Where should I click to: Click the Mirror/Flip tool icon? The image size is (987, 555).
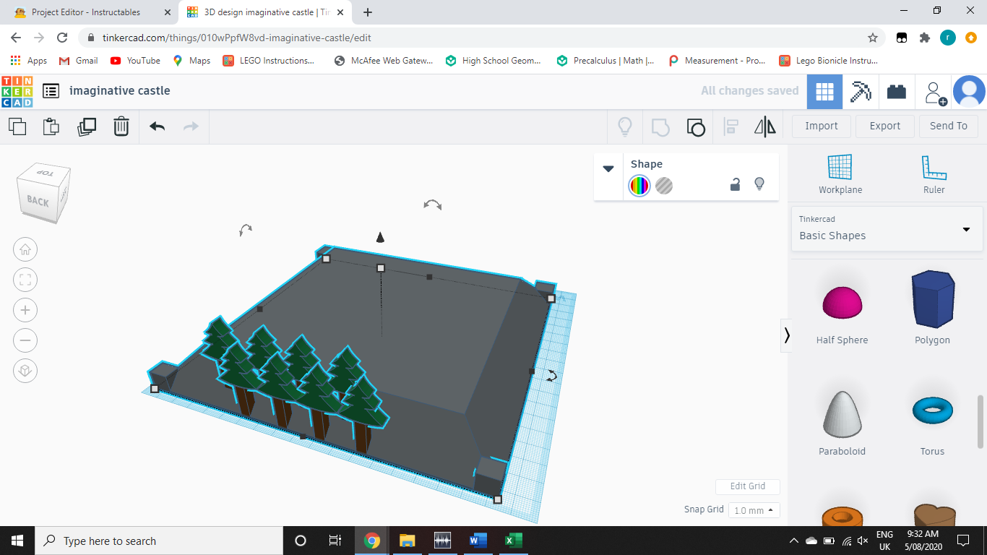(x=765, y=127)
